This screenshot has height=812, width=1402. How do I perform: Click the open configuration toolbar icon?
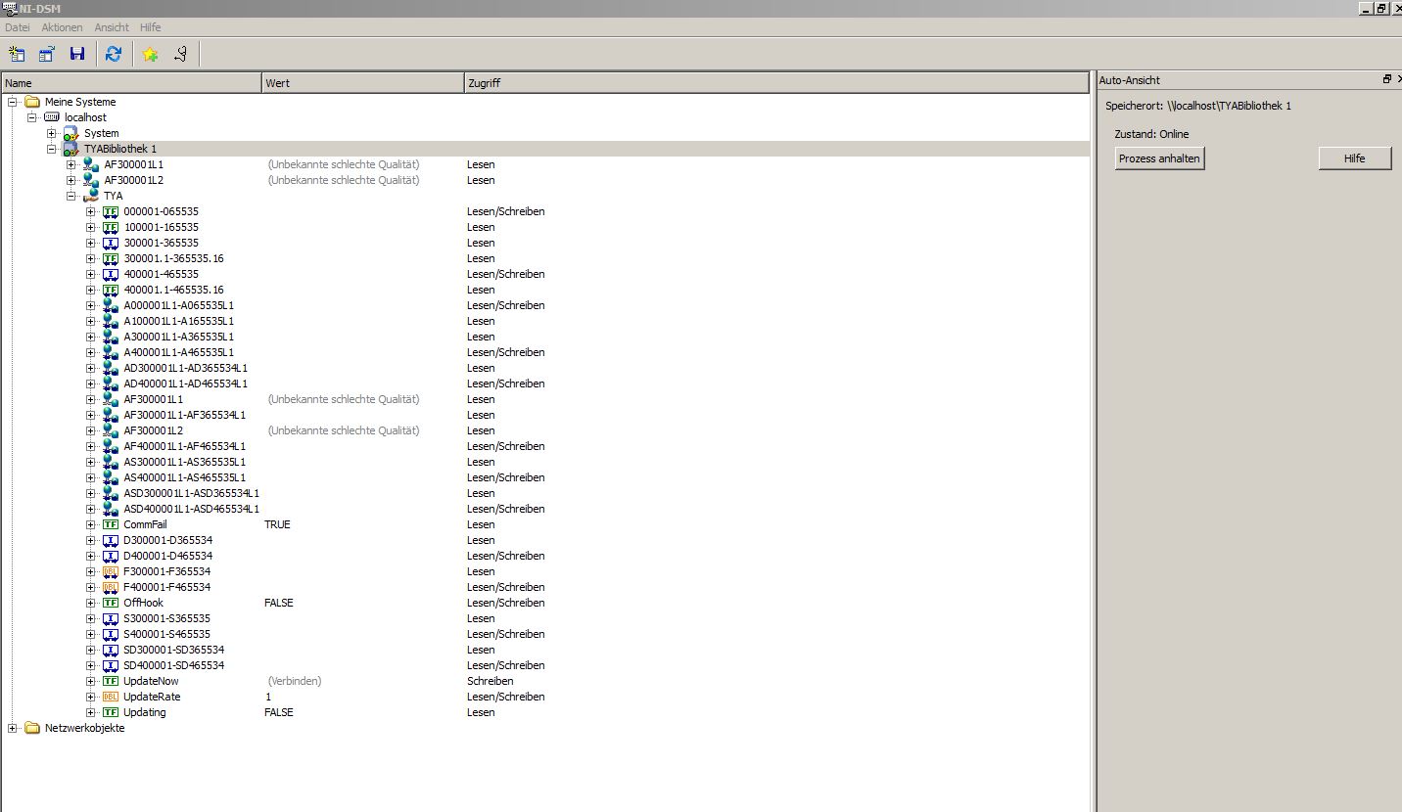pos(46,55)
